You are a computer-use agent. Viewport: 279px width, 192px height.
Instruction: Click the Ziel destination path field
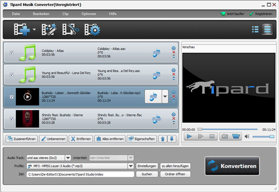coord(80,174)
